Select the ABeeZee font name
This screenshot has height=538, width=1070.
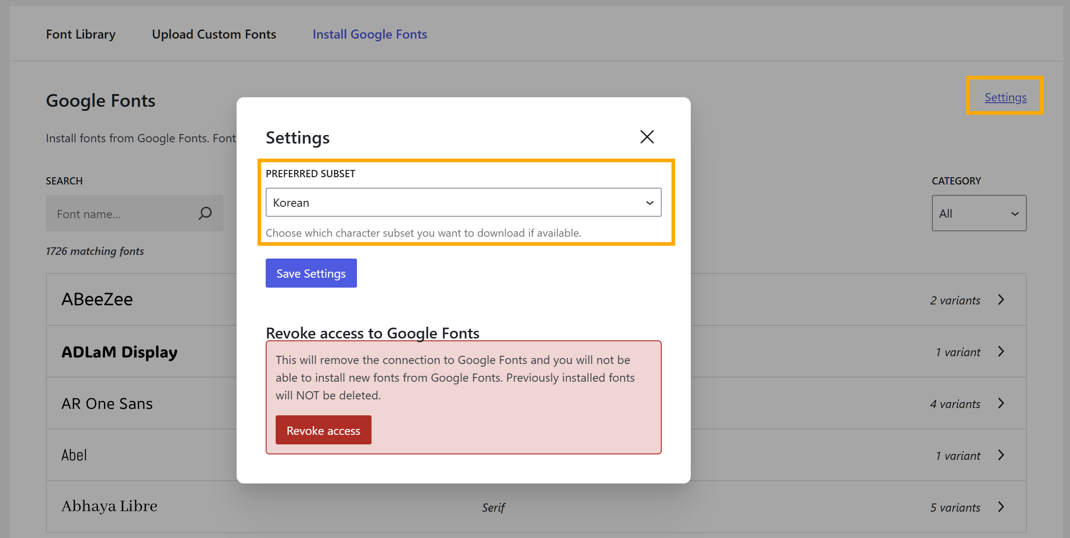pyautogui.click(x=97, y=299)
